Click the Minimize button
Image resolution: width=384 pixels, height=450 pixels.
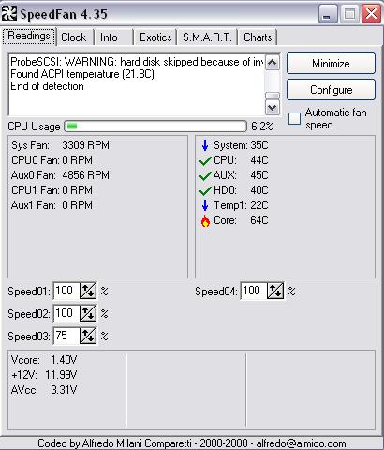(331, 64)
